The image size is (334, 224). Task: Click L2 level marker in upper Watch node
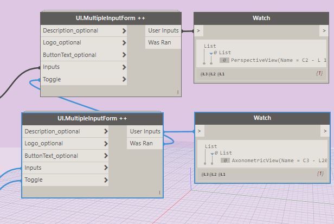[x=213, y=74]
